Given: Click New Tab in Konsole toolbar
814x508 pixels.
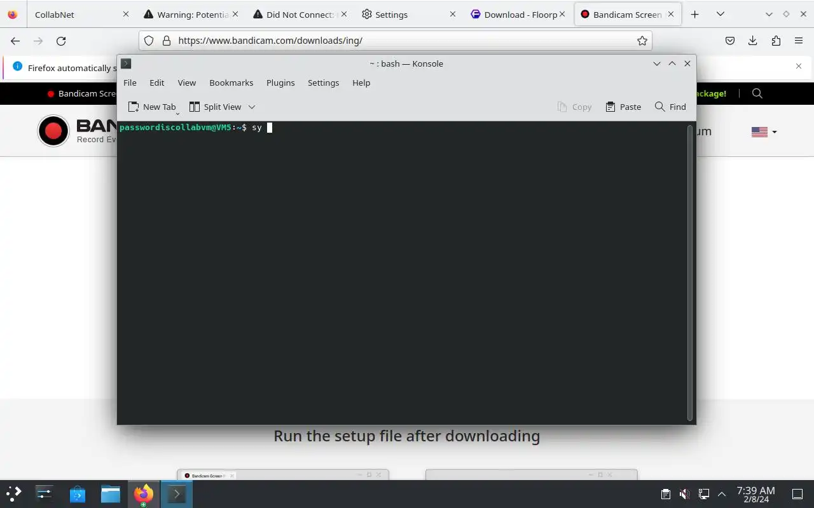Looking at the screenshot, I should point(152,107).
